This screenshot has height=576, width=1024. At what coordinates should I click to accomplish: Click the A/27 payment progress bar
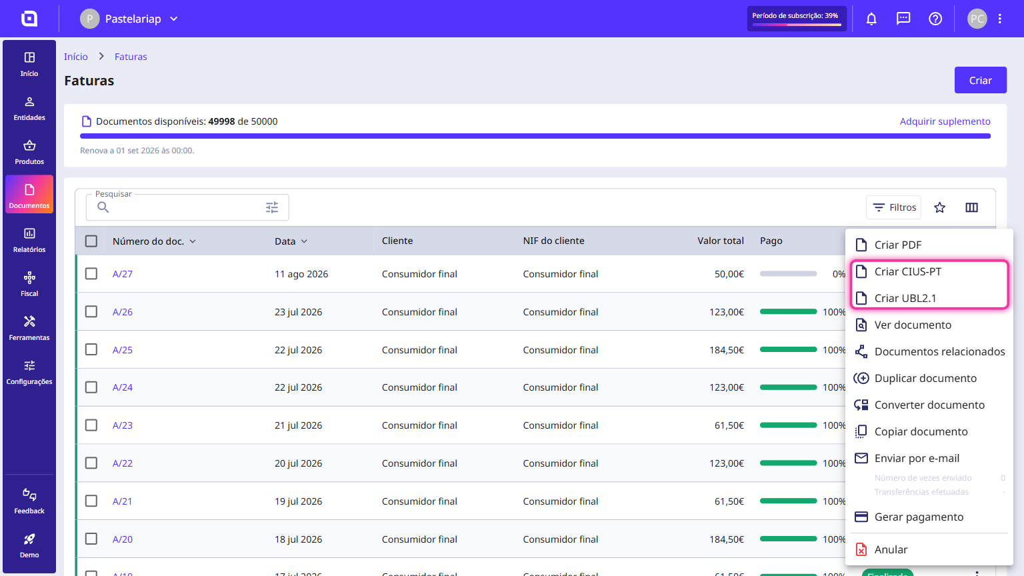click(x=788, y=273)
